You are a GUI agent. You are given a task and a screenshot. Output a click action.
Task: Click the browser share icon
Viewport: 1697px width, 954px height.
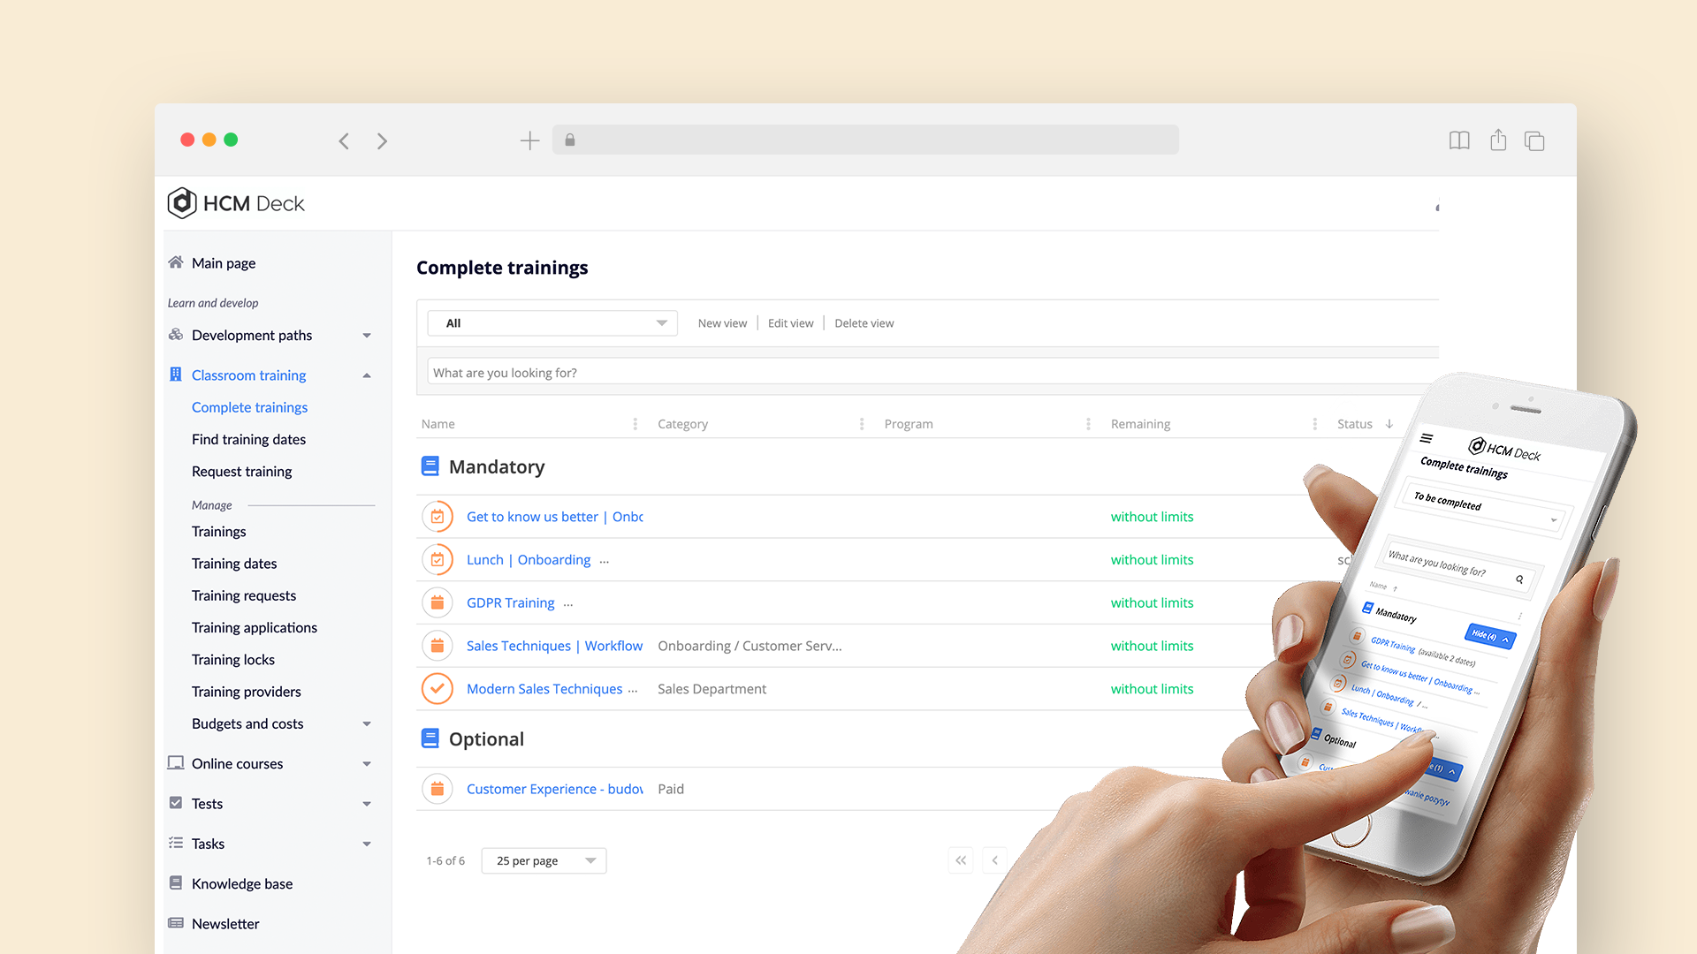coord(1498,140)
